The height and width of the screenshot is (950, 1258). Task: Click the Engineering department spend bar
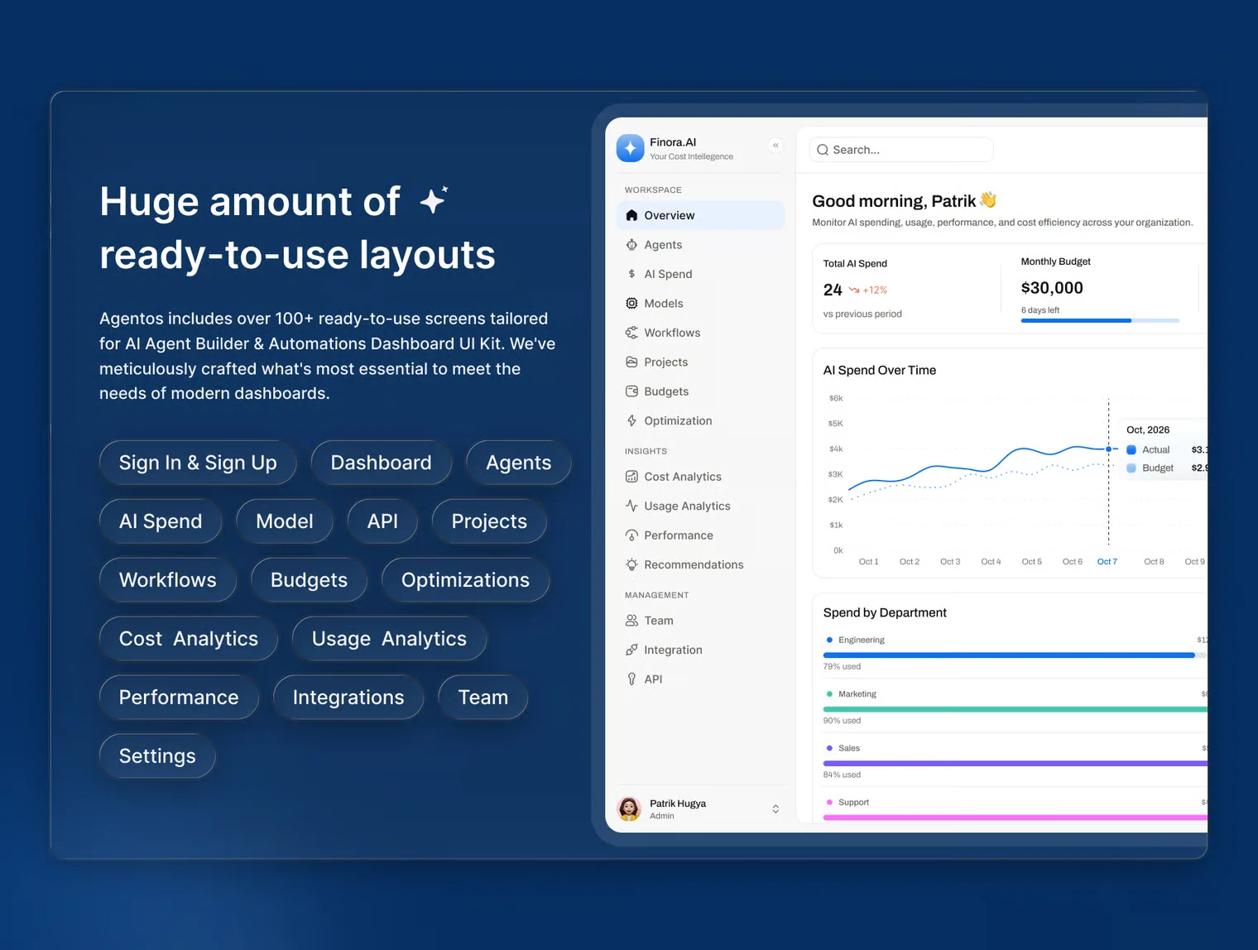coord(1015,655)
